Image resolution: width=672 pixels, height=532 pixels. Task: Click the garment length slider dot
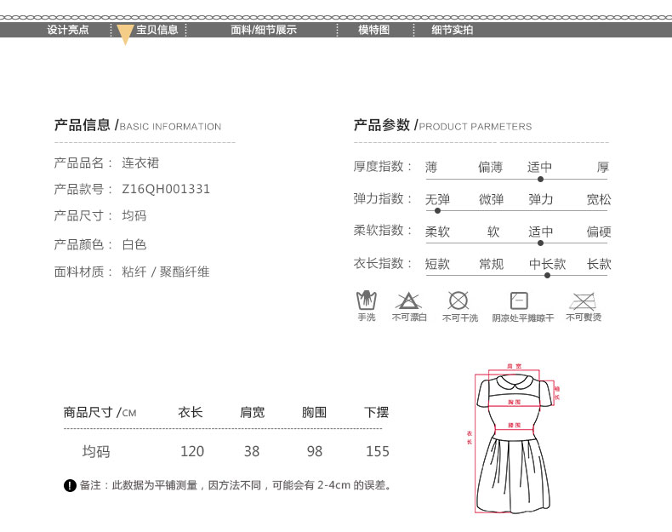click(x=548, y=275)
